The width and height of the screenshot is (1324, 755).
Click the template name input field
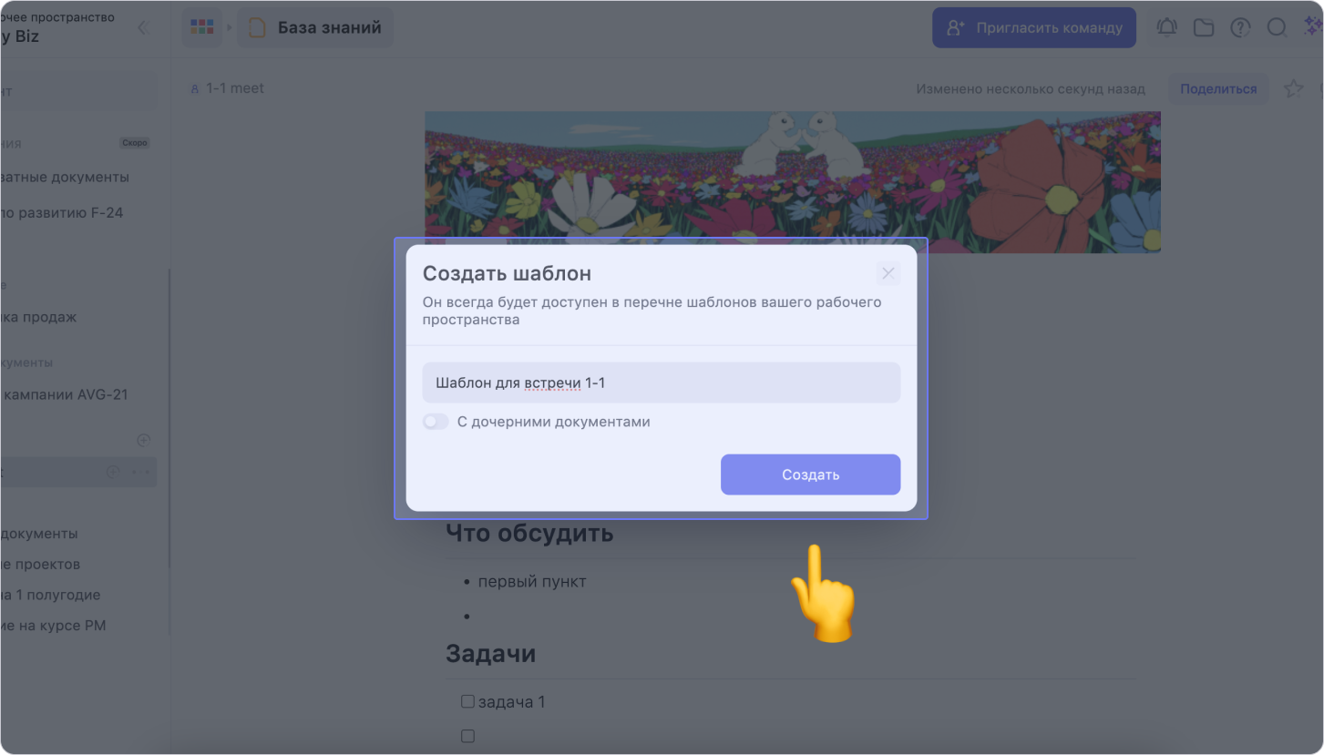661,383
